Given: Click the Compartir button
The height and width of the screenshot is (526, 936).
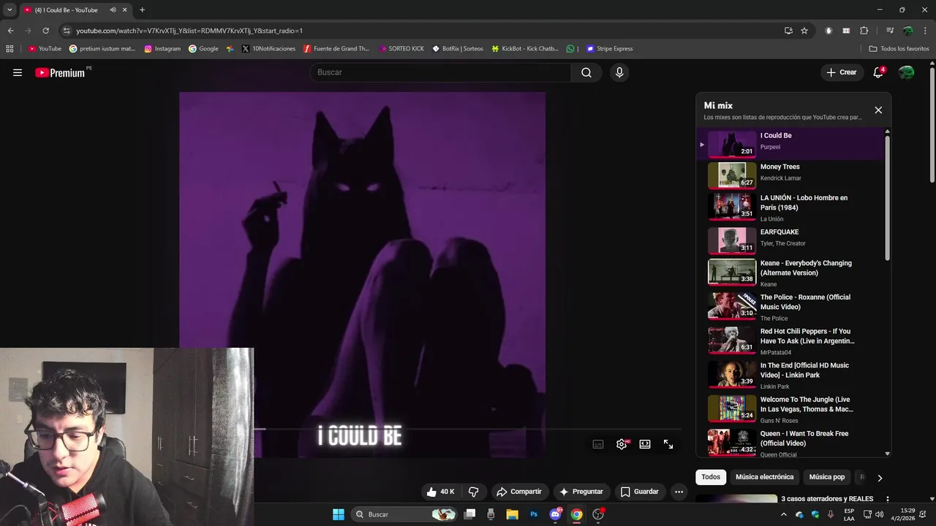Looking at the screenshot, I should 519,492.
